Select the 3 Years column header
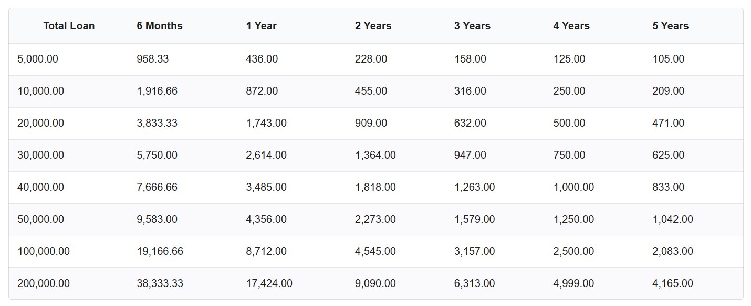Image resolution: width=751 pixels, height=306 pixels. coord(472,26)
